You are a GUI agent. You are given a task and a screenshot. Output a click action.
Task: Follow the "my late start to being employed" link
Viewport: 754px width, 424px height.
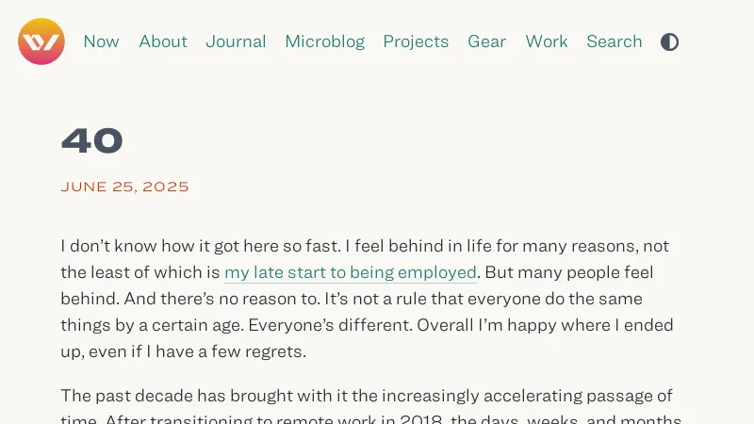tap(350, 273)
